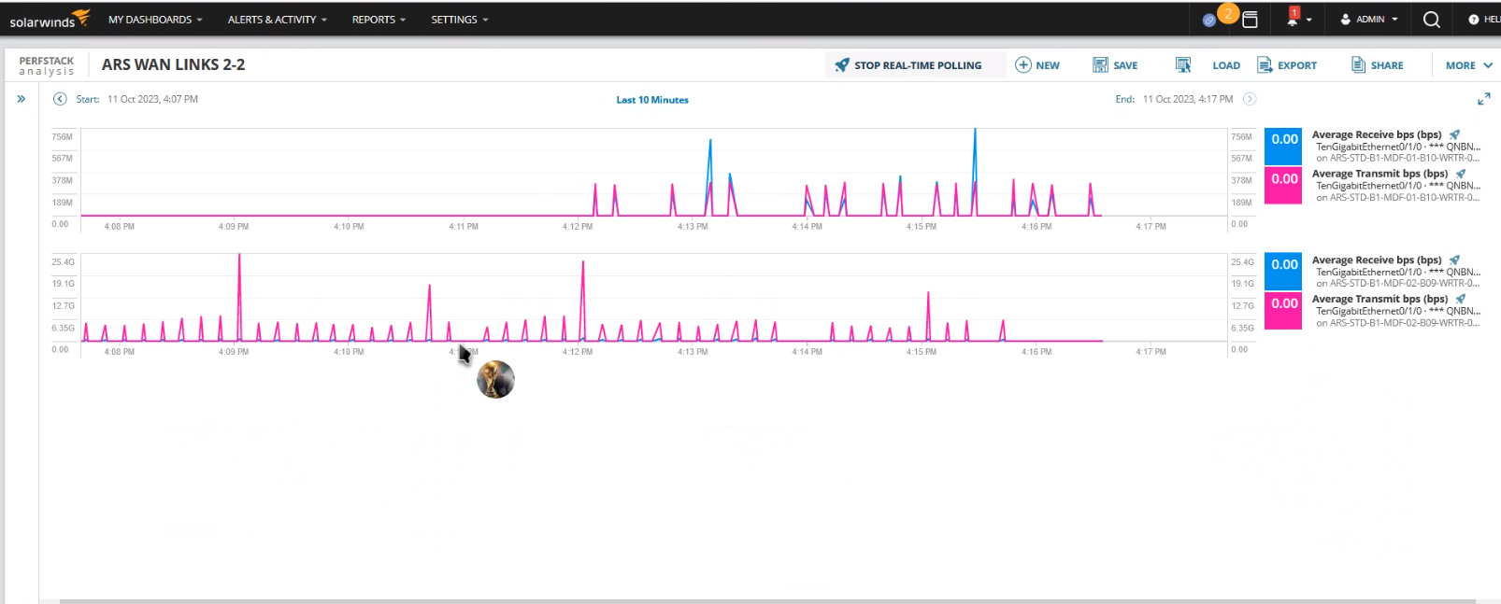1501x604 pixels.
Task: Click the SolarWinds logo
Action: [x=50, y=19]
